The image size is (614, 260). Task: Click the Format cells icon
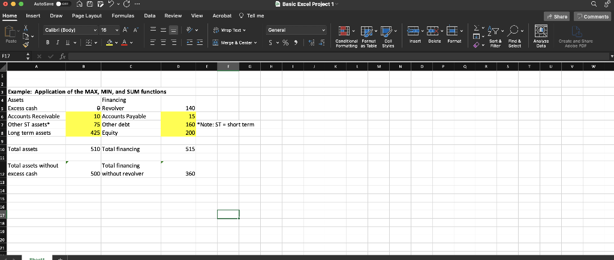tap(452, 30)
